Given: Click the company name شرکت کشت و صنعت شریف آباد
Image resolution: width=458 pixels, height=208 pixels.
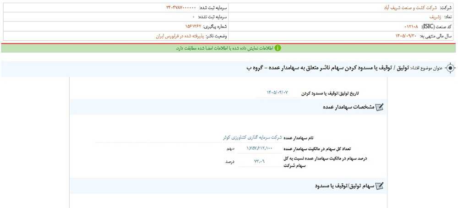Looking at the screenshot, I should 410,8.
